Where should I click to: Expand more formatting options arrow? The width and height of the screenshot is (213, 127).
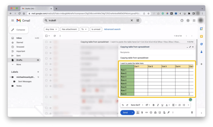pyautogui.click(x=188, y=105)
